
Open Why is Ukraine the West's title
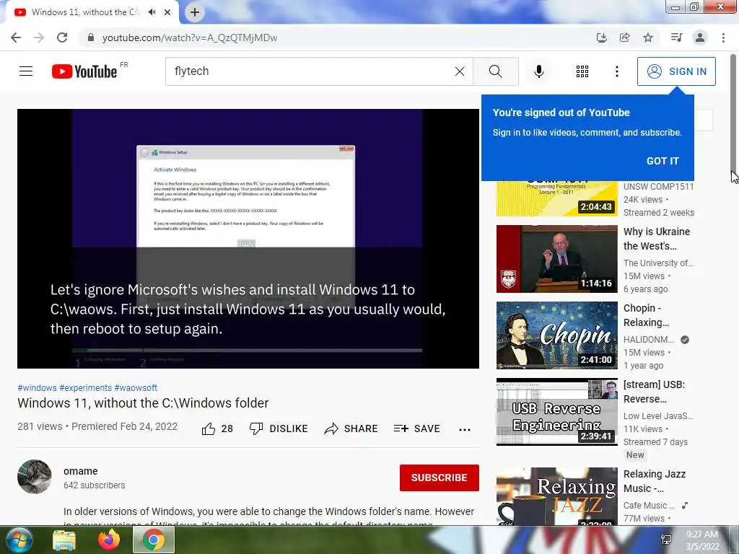(x=657, y=239)
